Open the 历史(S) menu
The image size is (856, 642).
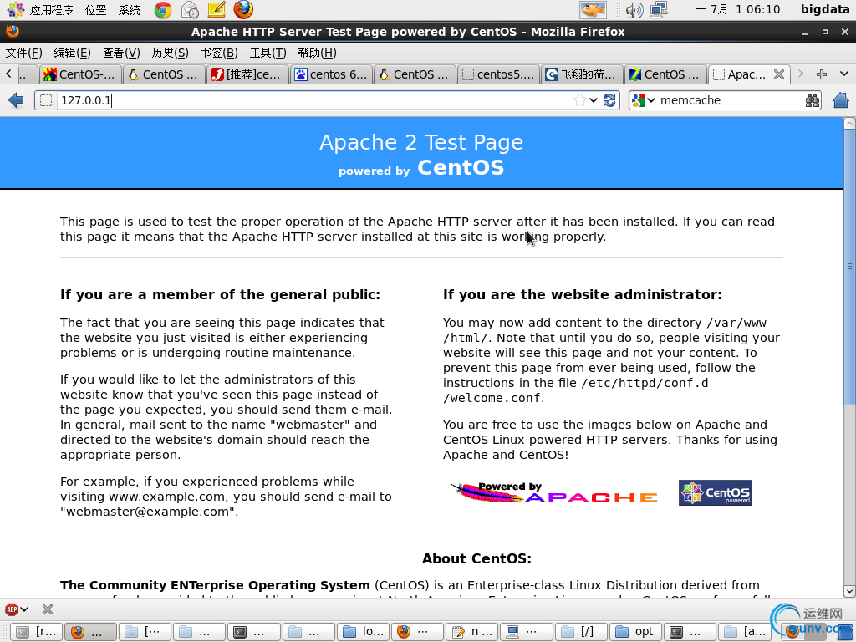(x=170, y=53)
